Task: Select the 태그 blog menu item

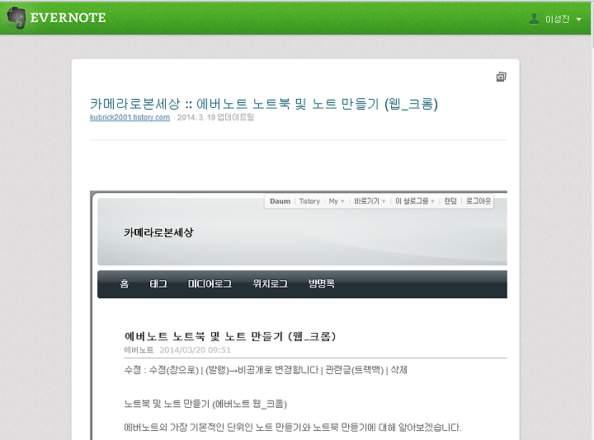Action: 158,283
